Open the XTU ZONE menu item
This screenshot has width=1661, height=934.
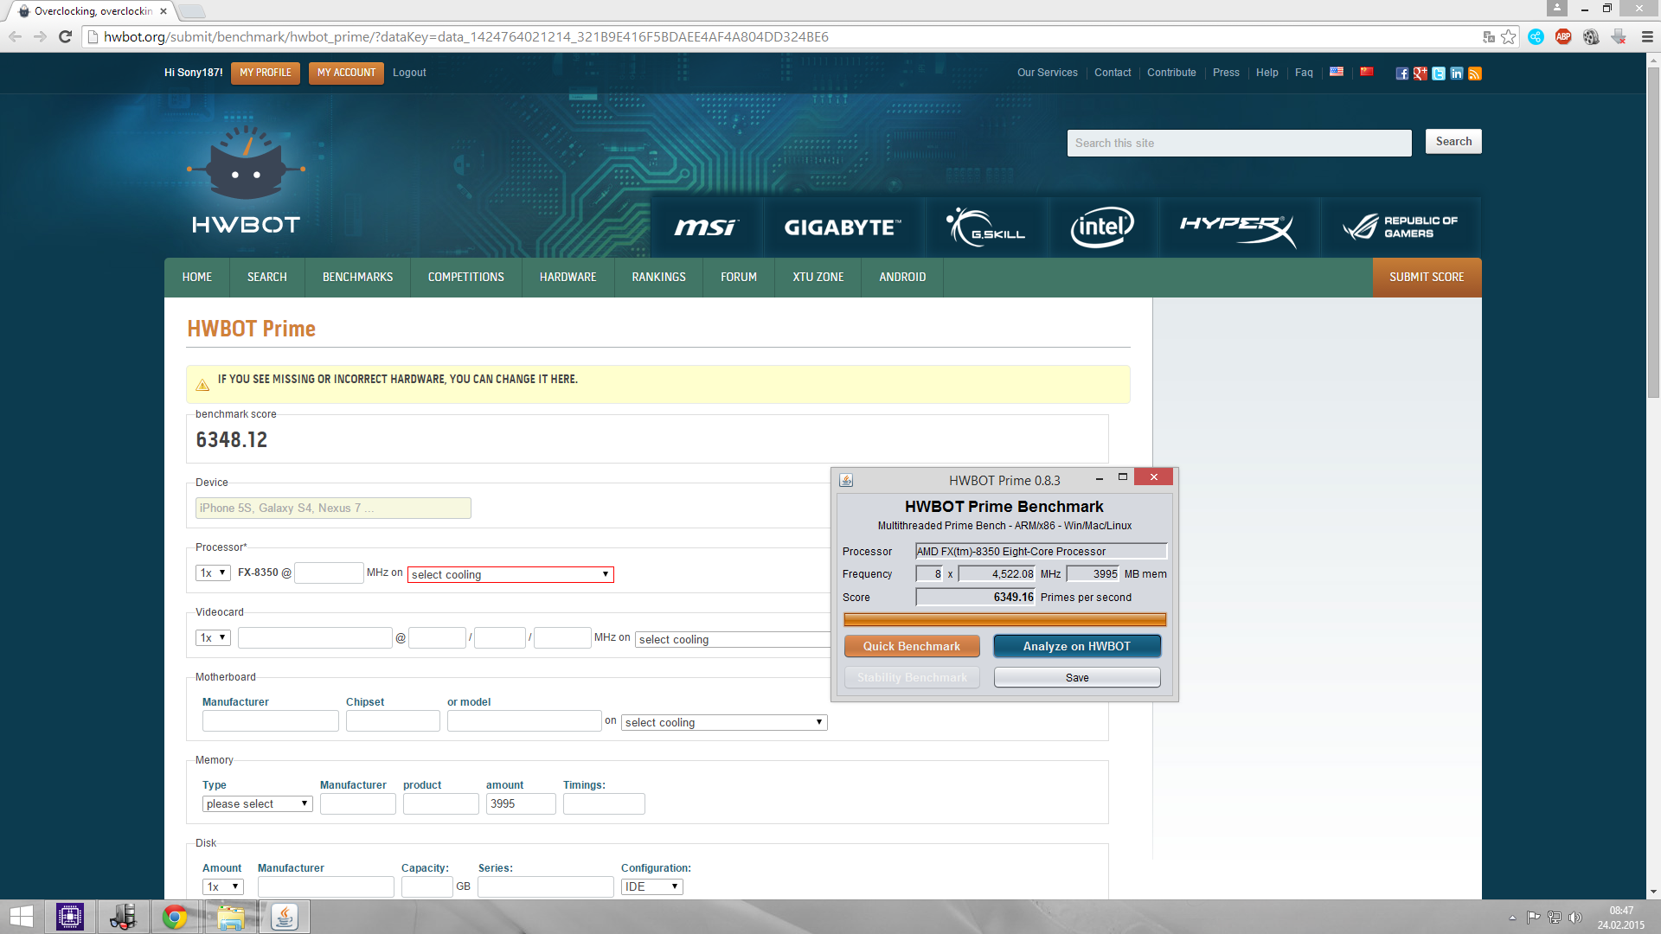[x=818, y=277]
